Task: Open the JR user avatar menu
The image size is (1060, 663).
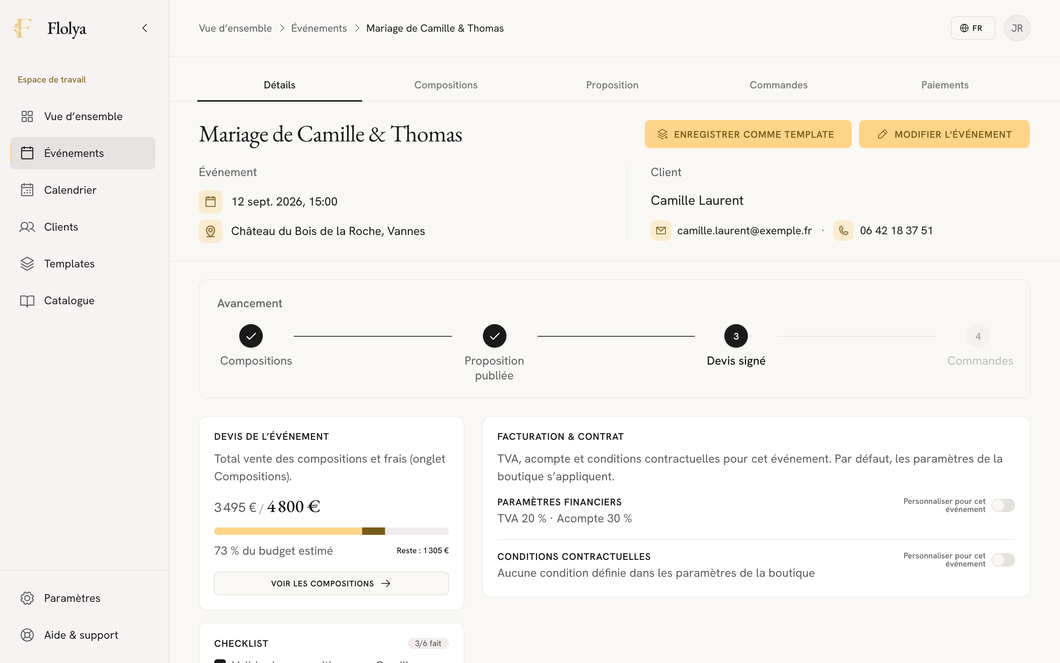Action: pyautogui.click(x=1017, y=28)
